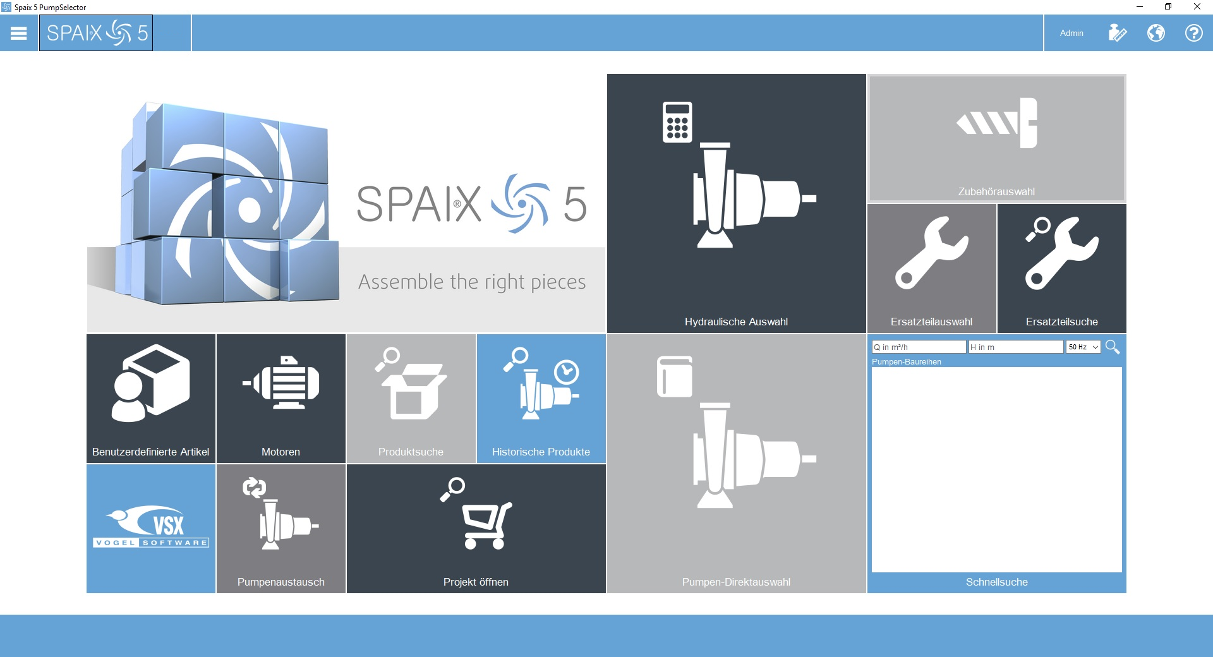Open the Motoren tile
The width and height of the screenshot is (1213, 657).
281,399
